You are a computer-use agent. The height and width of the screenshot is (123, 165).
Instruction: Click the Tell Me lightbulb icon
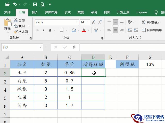click(156, 13)
